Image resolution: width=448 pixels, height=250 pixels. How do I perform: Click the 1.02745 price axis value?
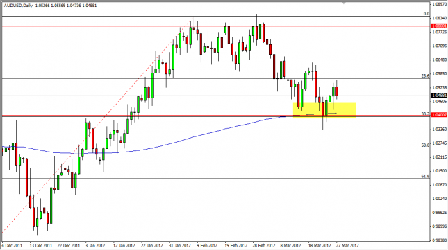point(440,143)
